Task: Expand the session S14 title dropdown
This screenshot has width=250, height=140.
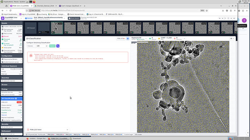Action: (x=64, y=18)
